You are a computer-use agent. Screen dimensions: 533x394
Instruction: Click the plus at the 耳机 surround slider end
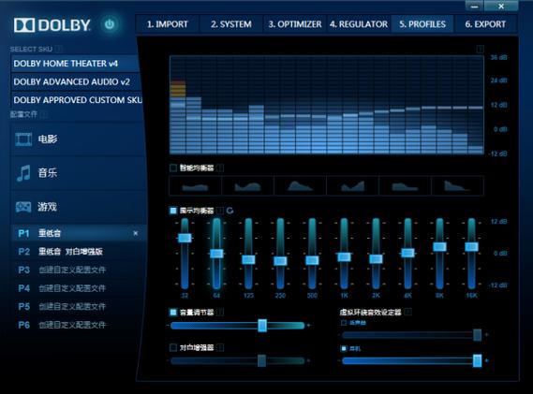pyautogui.click(x=487, y=360)
